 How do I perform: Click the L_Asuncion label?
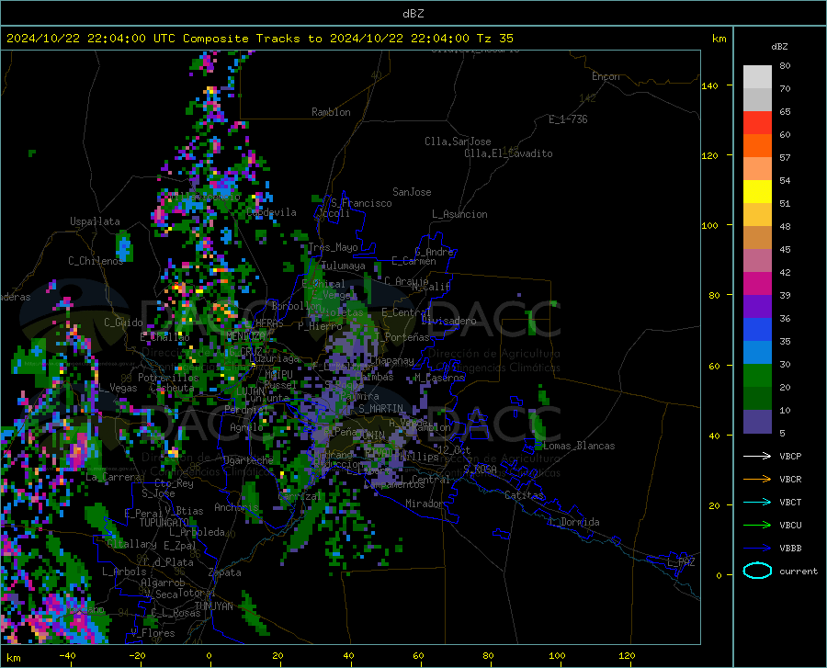(x=459, y=214)
